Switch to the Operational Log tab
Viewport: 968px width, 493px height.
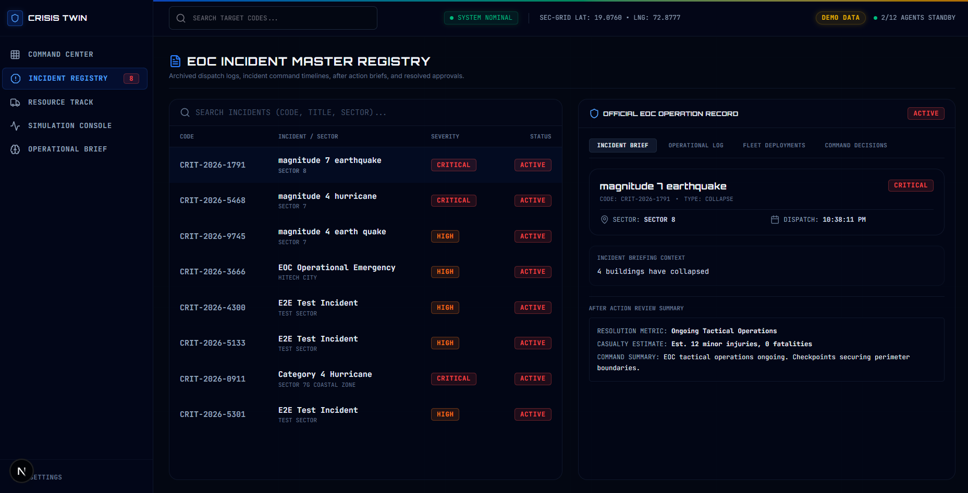pyautogui.click(x=696, y=146)
